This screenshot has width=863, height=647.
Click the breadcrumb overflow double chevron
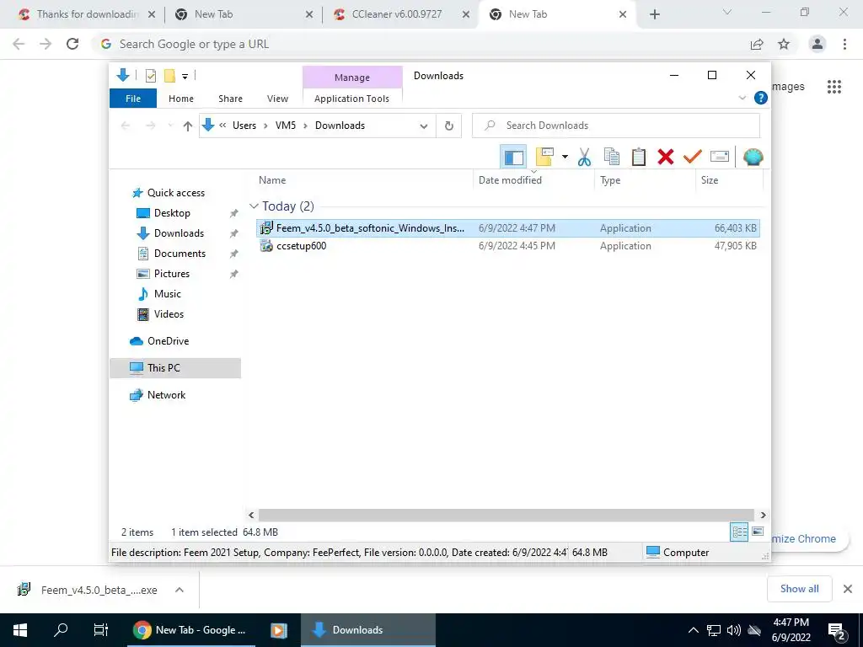pyautogui.click(x=222, y=126)
